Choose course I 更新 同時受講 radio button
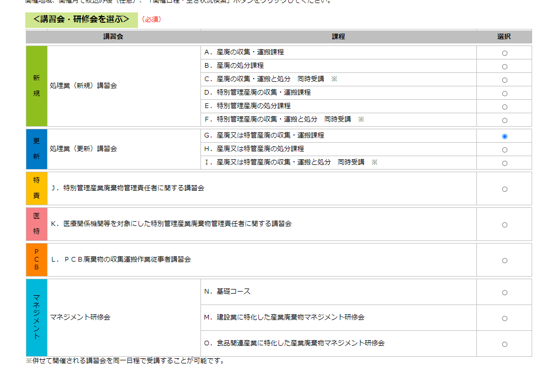This screenshot has width=543, height=365. (x=504, y=163)
